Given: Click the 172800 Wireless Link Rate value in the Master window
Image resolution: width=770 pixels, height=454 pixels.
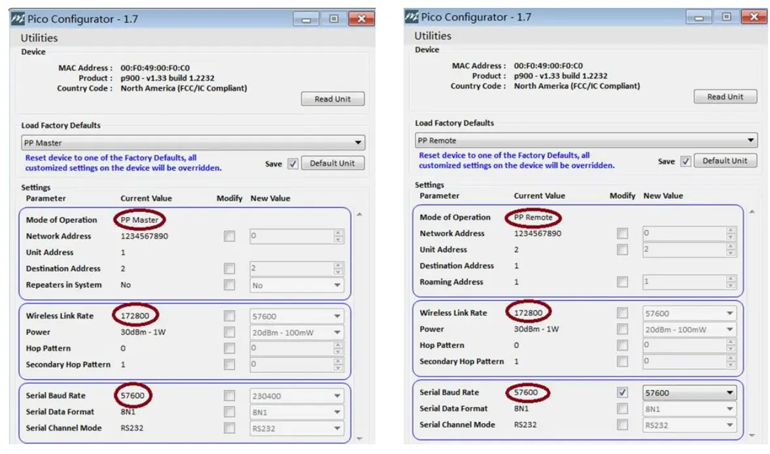Looking at the screenshot, I should click(135, 315).
